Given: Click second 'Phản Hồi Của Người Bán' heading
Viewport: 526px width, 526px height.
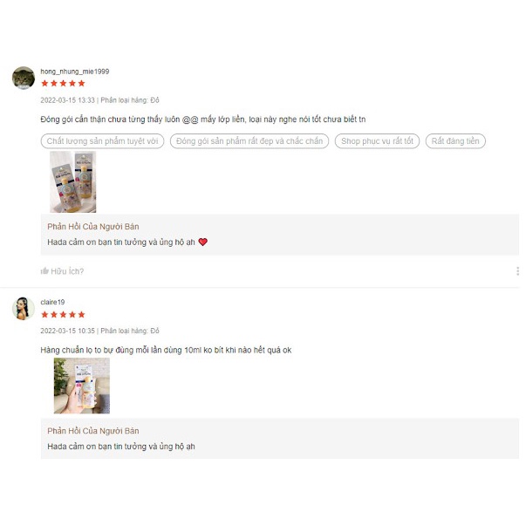Looking at the screenshot, I should (93, 431).
